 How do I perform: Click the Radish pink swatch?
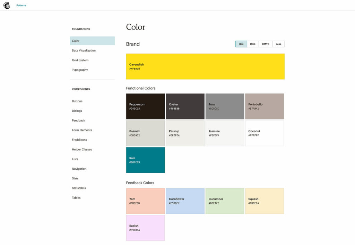point(145,228)
